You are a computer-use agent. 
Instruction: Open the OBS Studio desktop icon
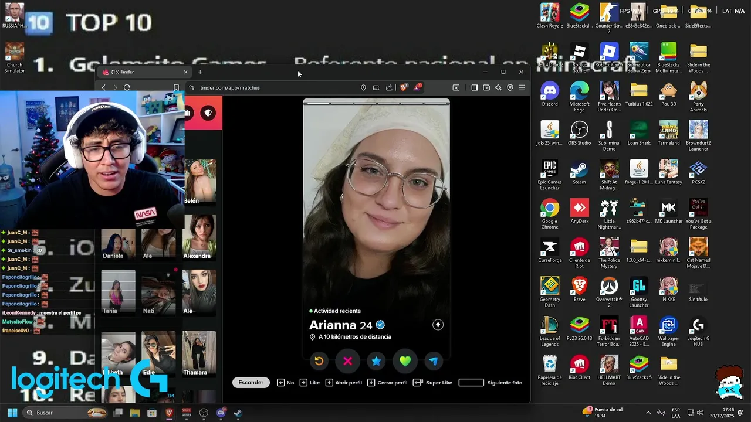(x=579, y=134)
